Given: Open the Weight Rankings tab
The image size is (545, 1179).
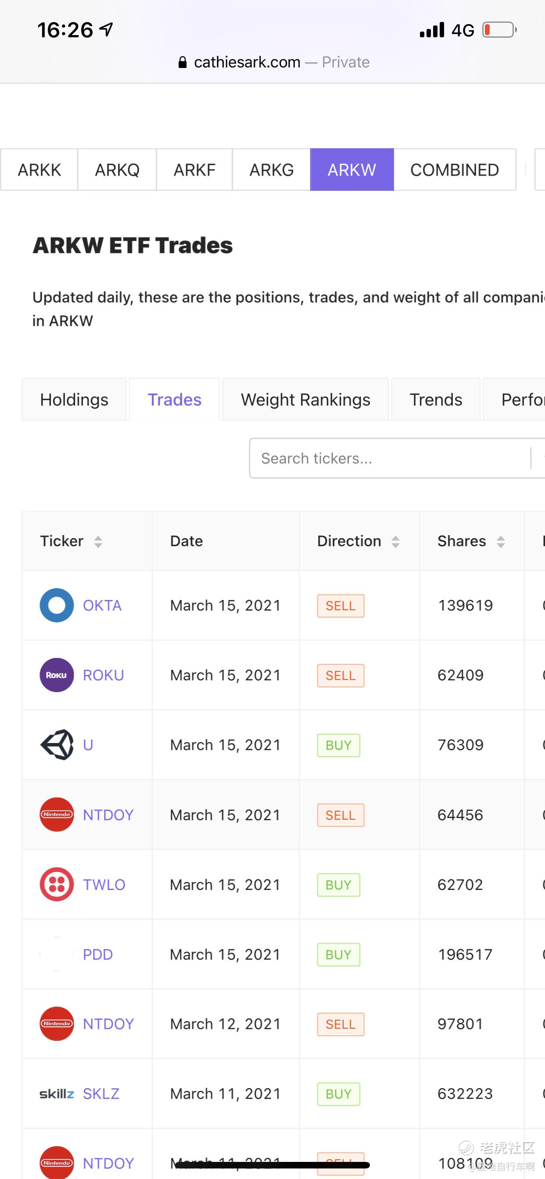Looking at the screenshot, I should 305,400.
